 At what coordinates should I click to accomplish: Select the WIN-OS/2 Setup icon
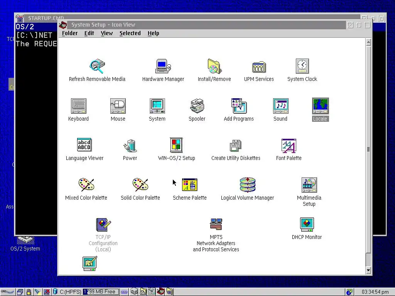(176, 145)
